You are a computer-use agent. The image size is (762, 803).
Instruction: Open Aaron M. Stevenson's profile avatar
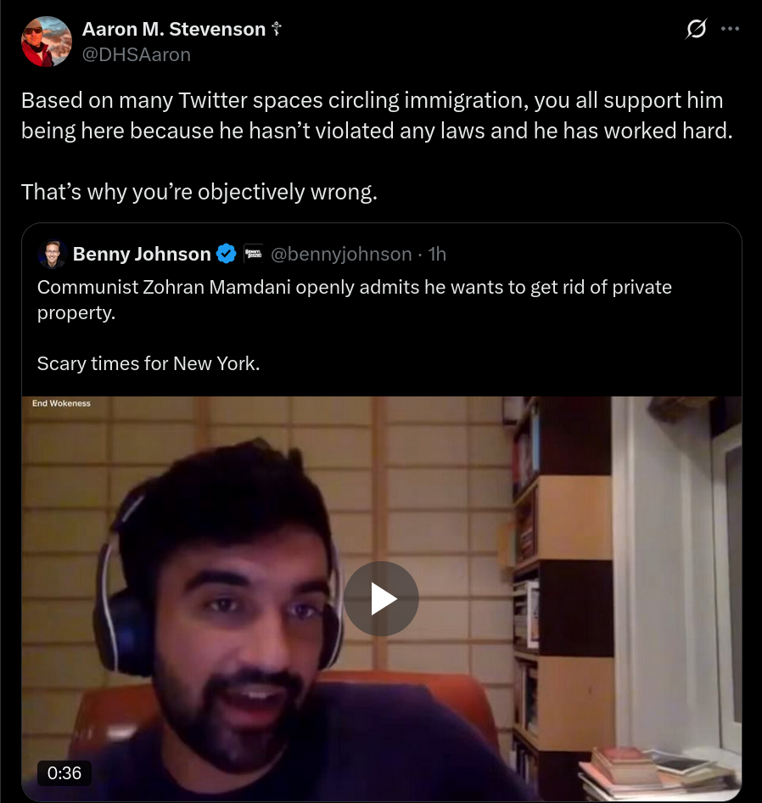point(47,42)
